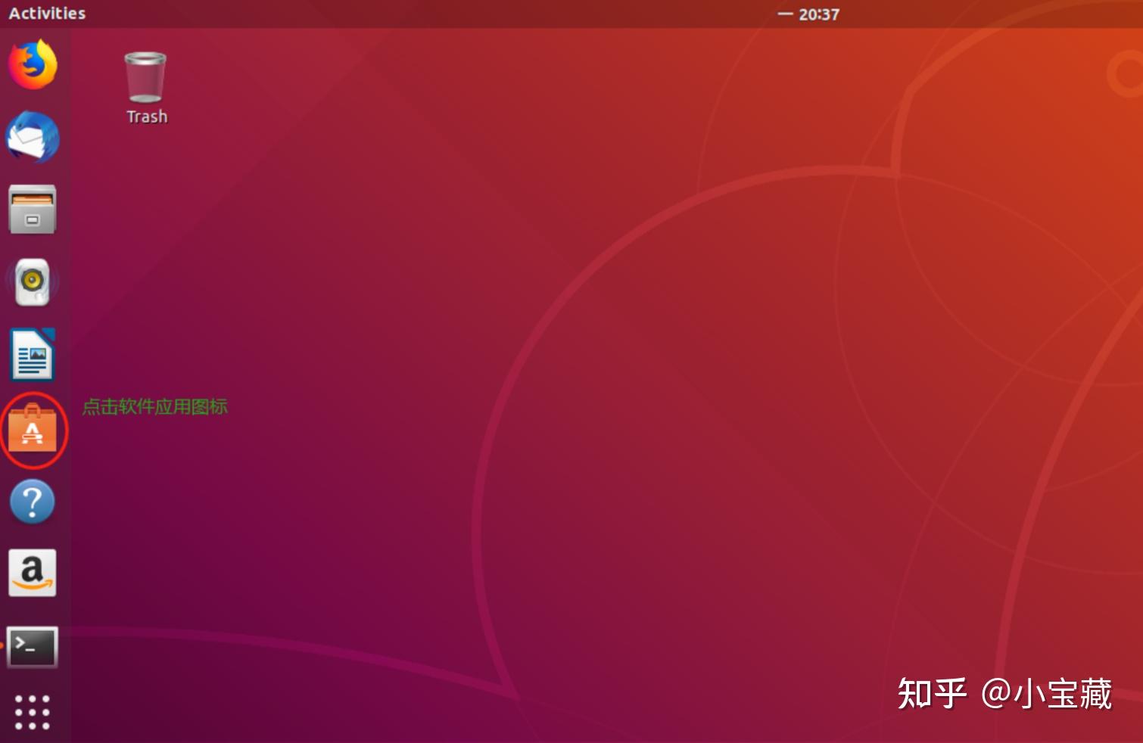
Task: Open the Trash on the desktop
Action: pos(145,76)
